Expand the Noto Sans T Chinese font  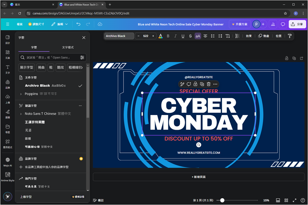click(21, 114)
